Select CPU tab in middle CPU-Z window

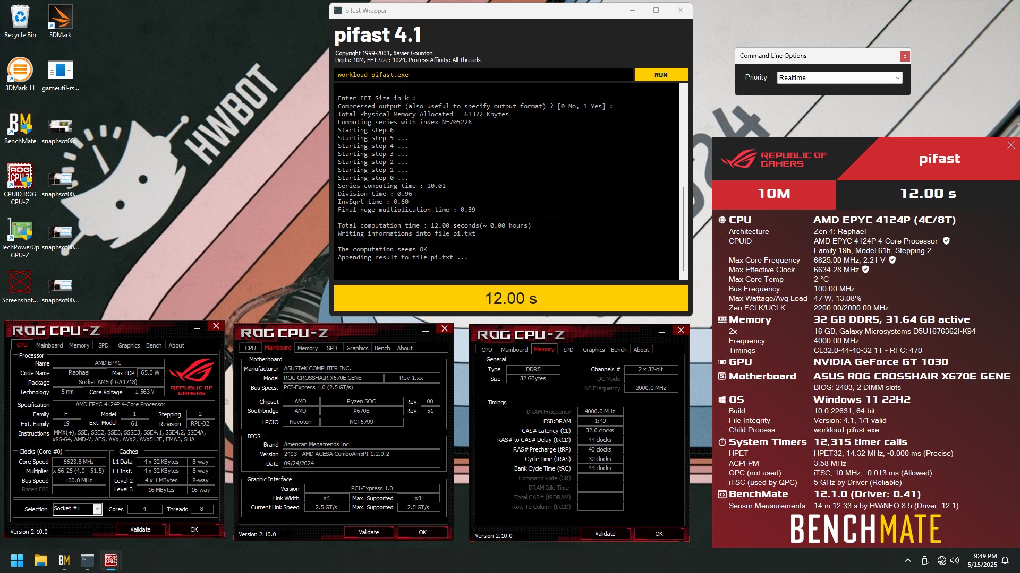(250, 348)
